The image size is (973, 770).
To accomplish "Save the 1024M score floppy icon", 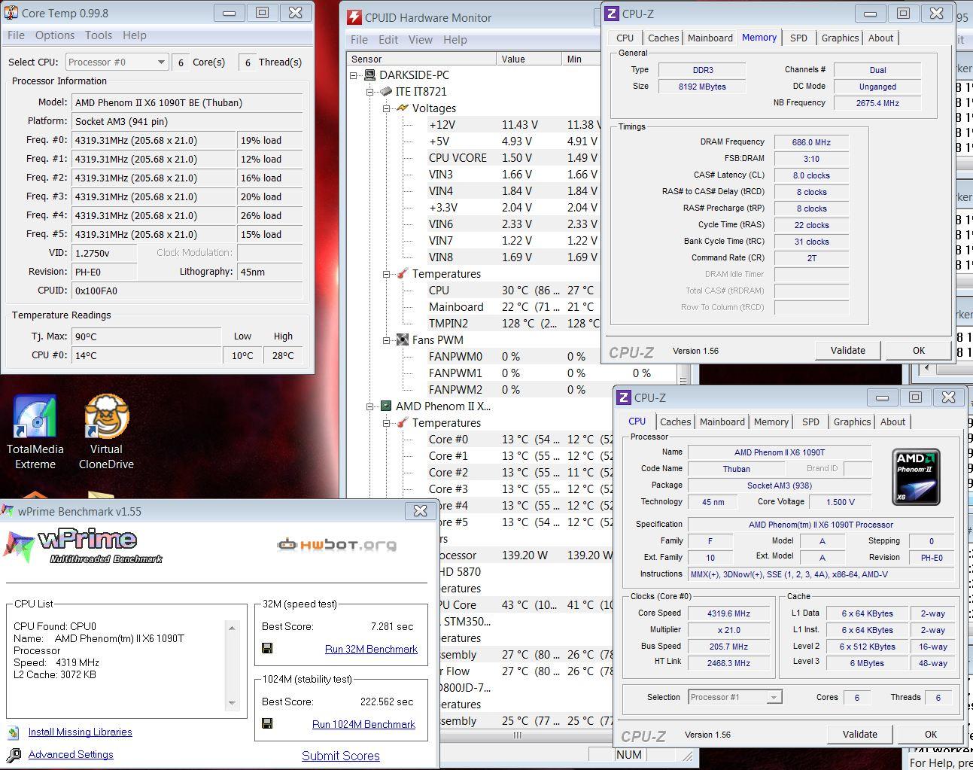I will pyautogui.click(x=267, y=723).
